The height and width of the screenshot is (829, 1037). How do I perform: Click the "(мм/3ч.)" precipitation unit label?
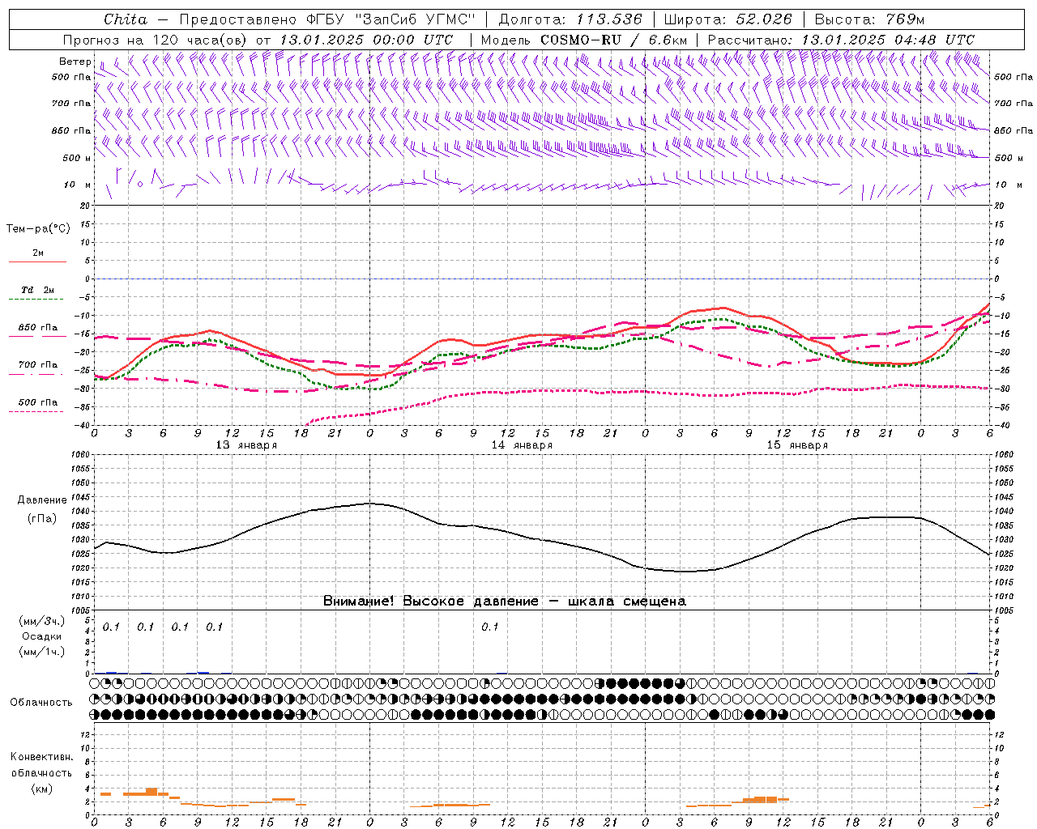tap(42, 622)
